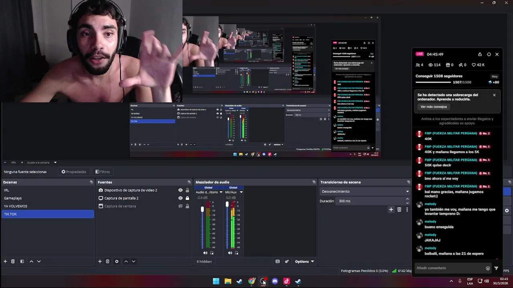Click the date and time in the taskbar

pyautogui.click(x=501, y=281)
